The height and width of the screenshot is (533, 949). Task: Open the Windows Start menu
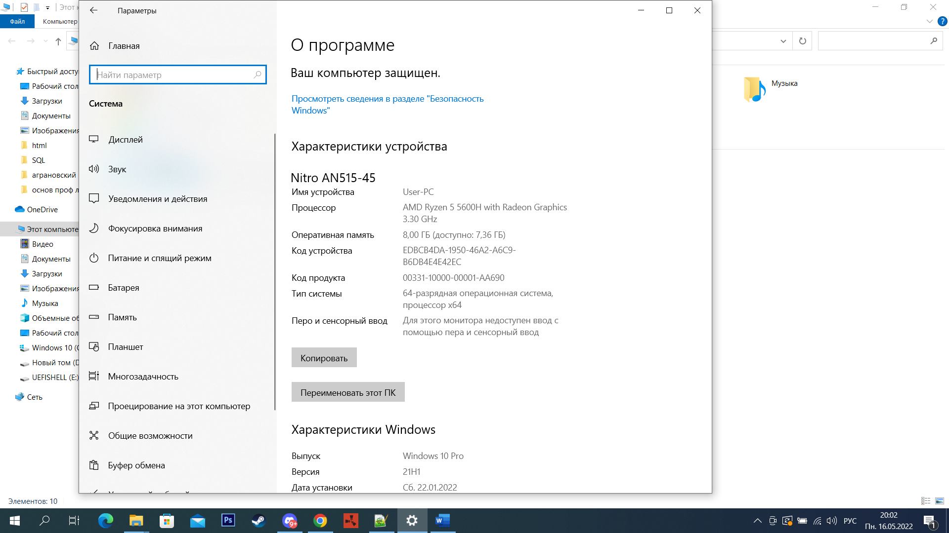click(14, 521)
